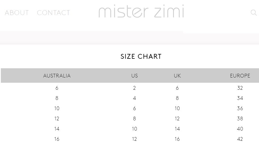Click the mister zimi logo
The height and width of the screenshot is (151, 259).
coord(141,12)
